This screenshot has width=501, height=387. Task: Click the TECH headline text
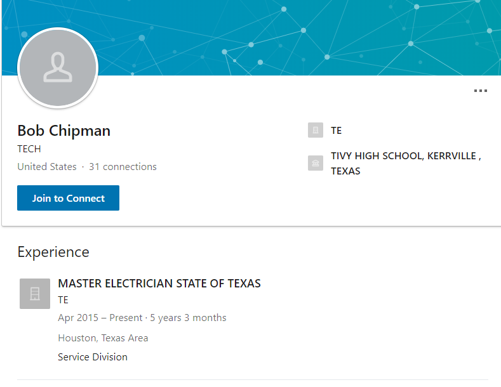coord(29,149)
